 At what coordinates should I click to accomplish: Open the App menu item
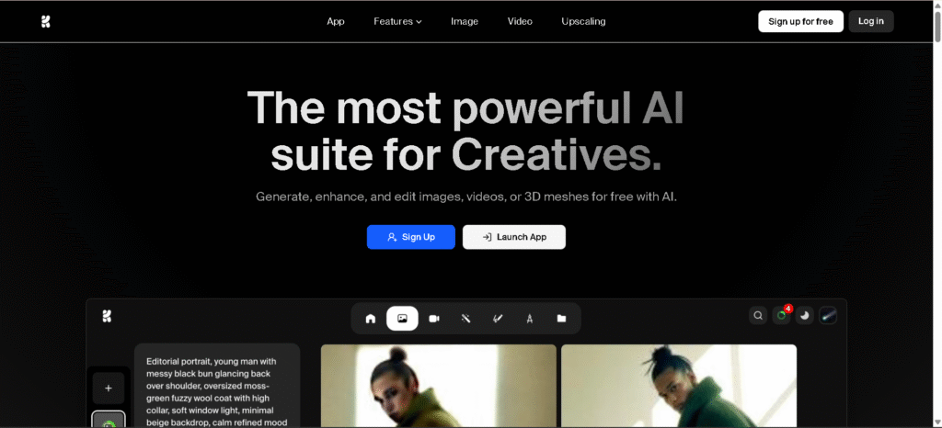pos(336,21)
